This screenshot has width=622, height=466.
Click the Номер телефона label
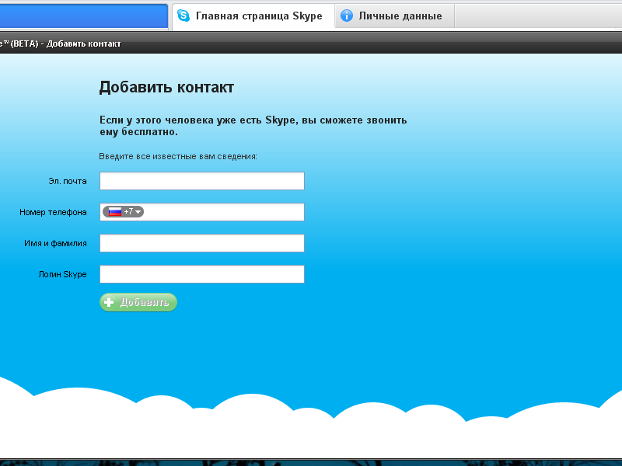point(53,212)
